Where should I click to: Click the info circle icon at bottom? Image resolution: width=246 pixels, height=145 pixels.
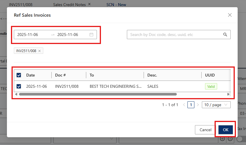click(230, 139)
